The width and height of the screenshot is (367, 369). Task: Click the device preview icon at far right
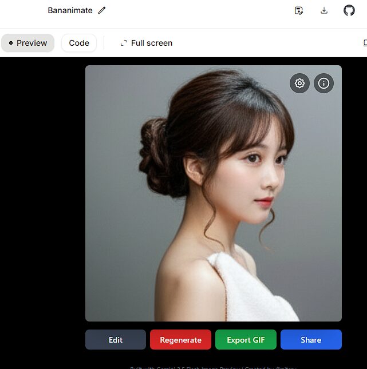(x=365, y=43)
